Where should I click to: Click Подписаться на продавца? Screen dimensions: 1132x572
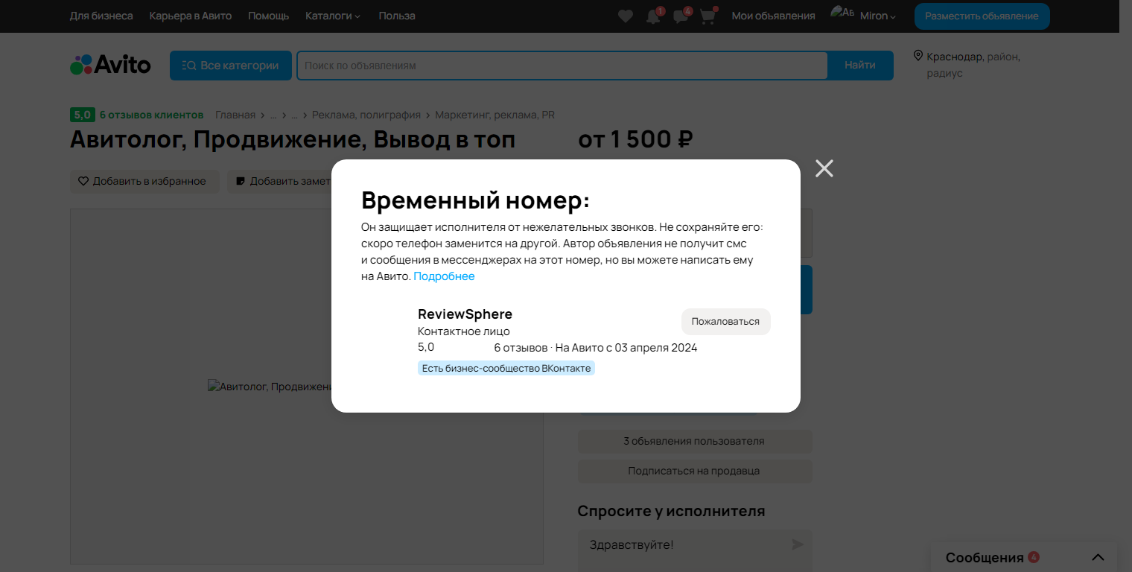click(x=695, y=471)
